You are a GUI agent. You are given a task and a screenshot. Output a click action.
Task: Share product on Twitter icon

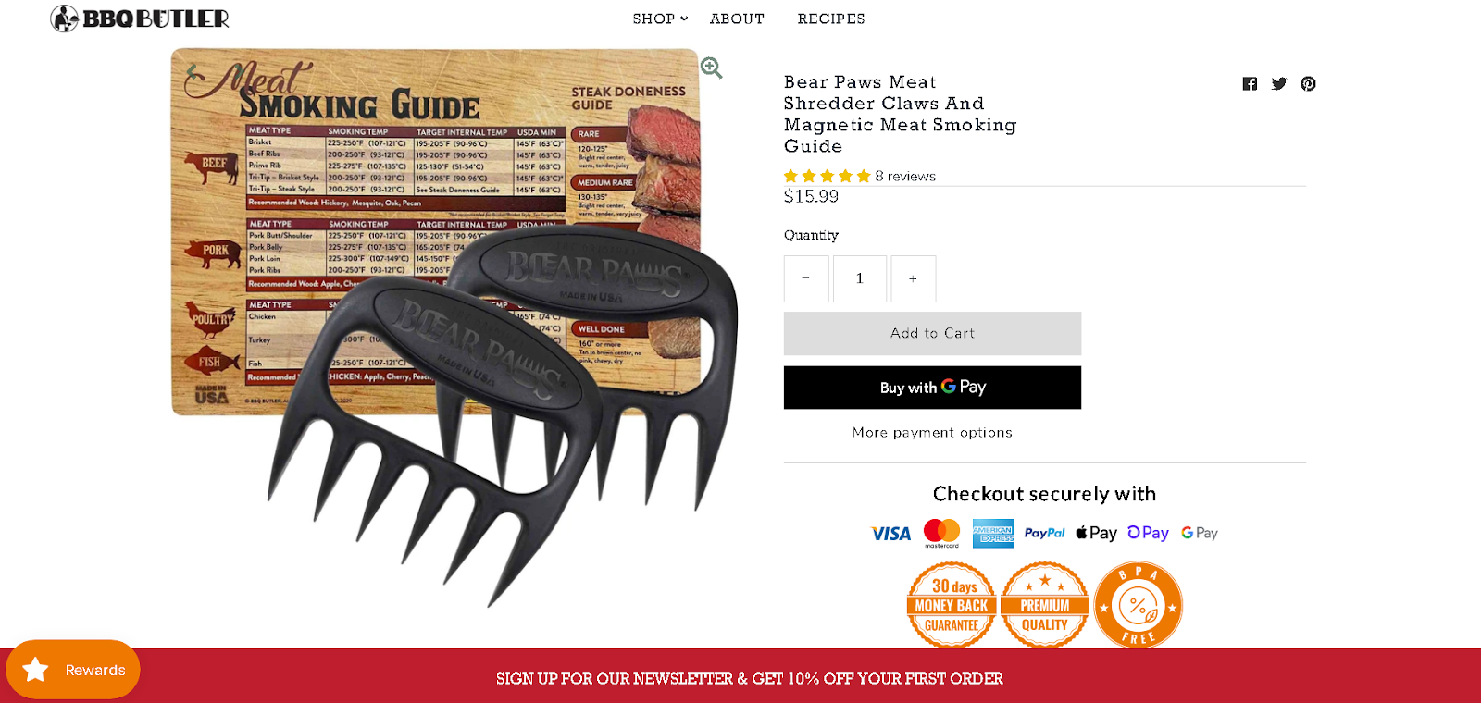(1279, 83)
